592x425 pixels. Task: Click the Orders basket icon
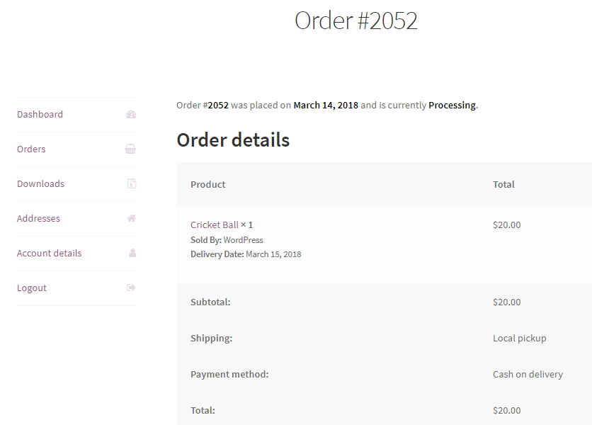tap(131, 149)
